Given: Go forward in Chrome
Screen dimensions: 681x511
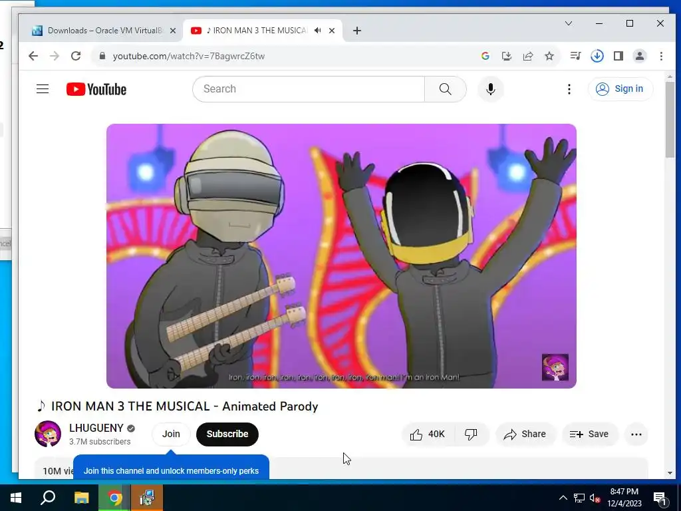Looking at the screenshot, I should pyautogui.click(x=55, y=56).
